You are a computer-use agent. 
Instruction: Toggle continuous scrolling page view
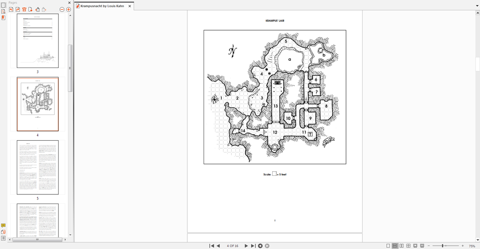[395, 246]
